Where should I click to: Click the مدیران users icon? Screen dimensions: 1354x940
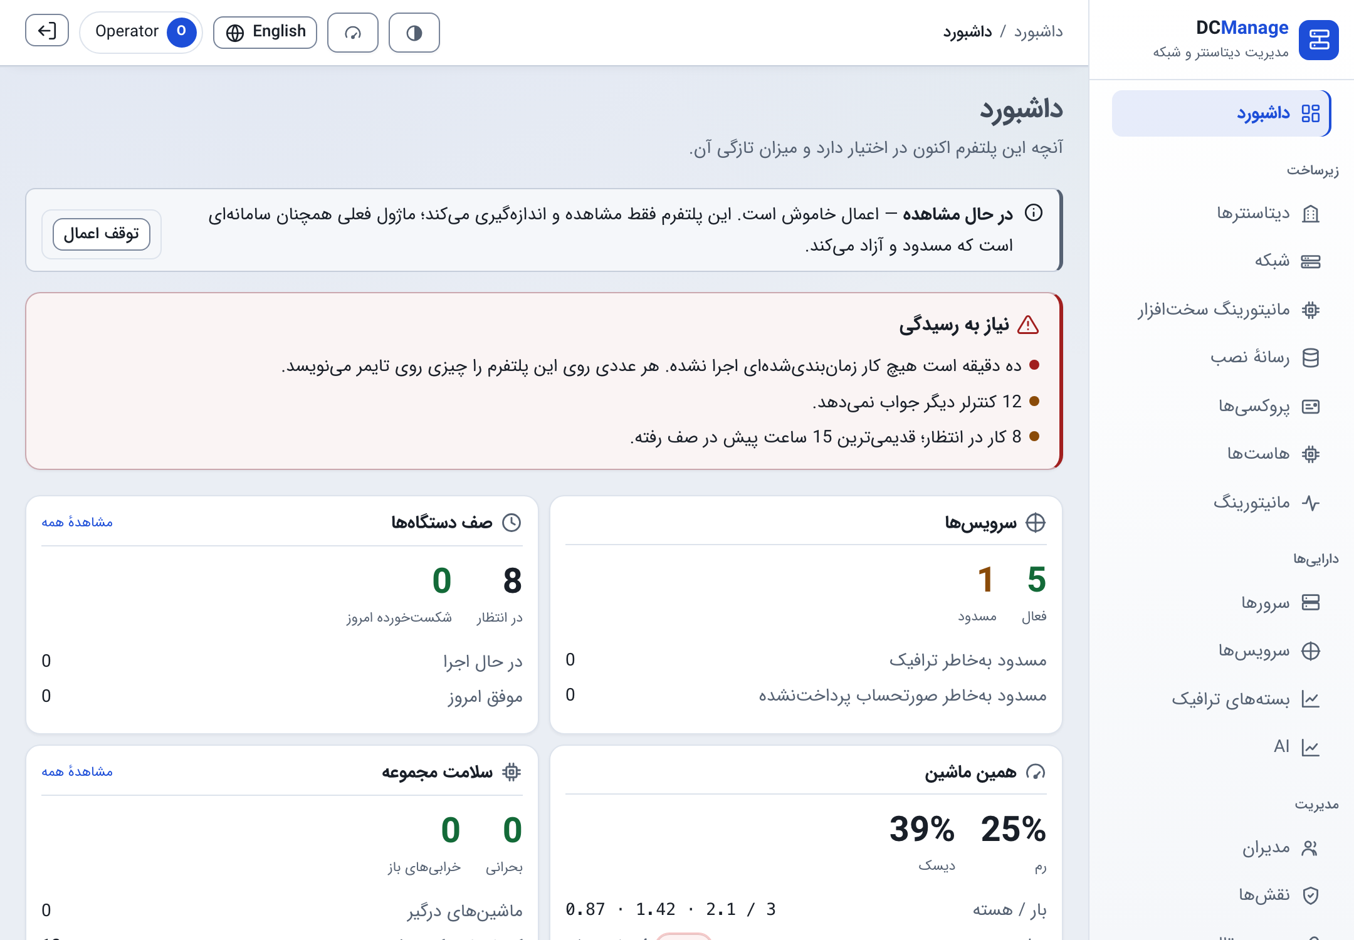[x=1311, y=848]
